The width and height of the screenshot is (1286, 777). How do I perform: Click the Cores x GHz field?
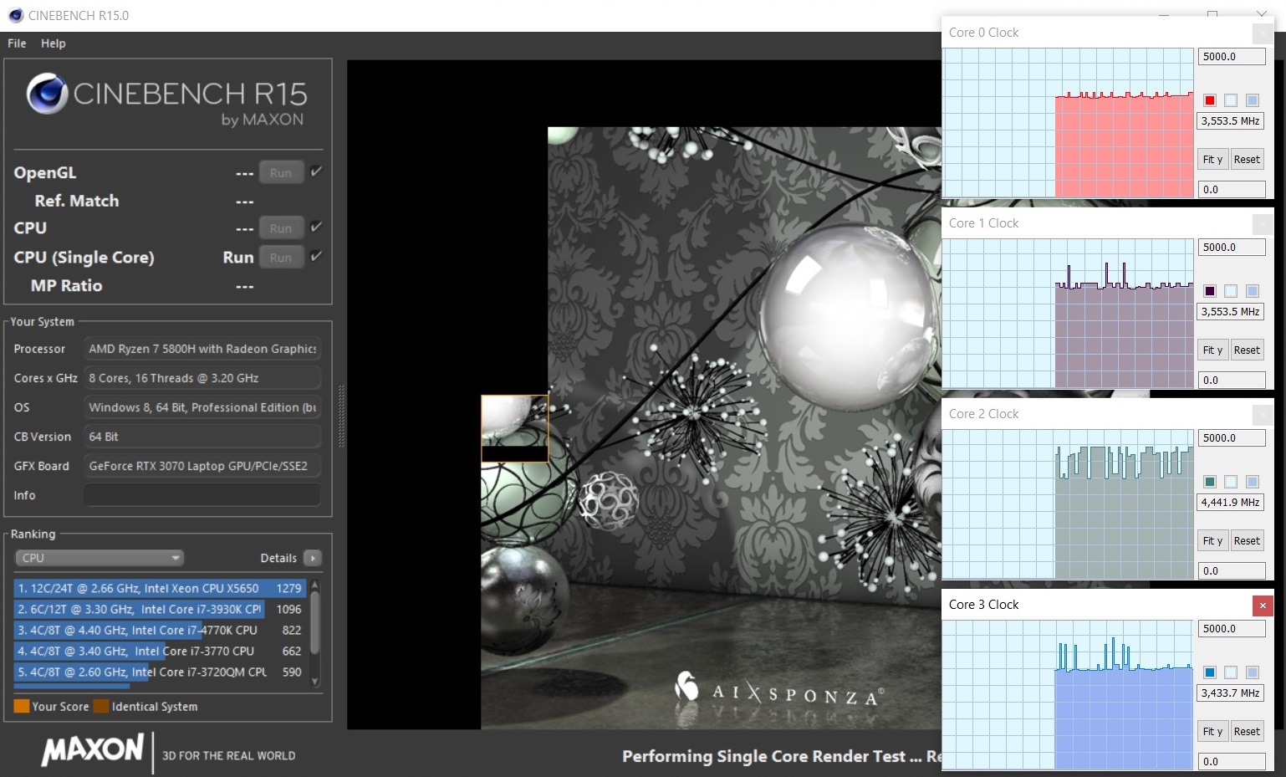coord(202,378)
